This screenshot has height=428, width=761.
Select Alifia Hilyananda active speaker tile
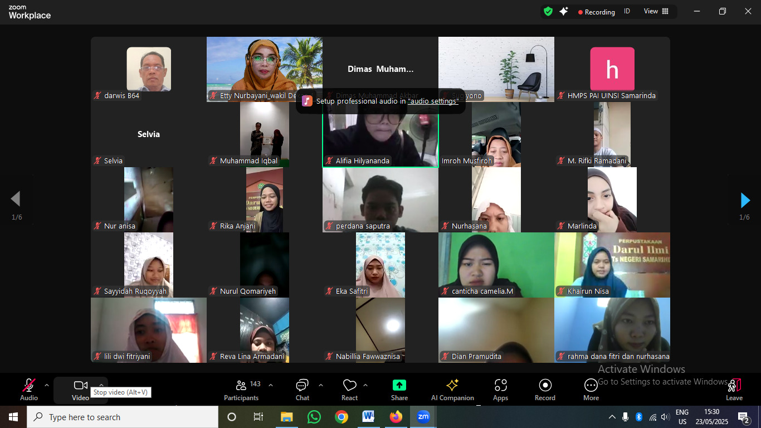click(x=380, y=134)
